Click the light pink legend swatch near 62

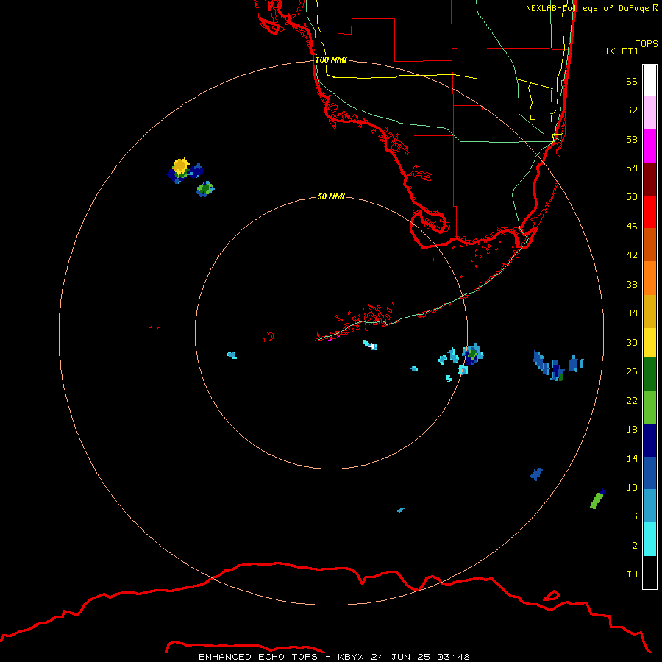(649, 113)
